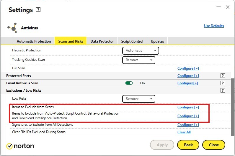
Task: Click the yellow Close button
Action: (x=213, y=145)
